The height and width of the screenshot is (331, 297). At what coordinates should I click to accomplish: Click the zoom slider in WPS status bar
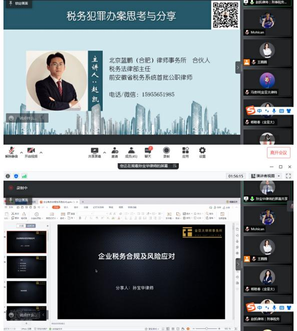click(x=206, y=328)
